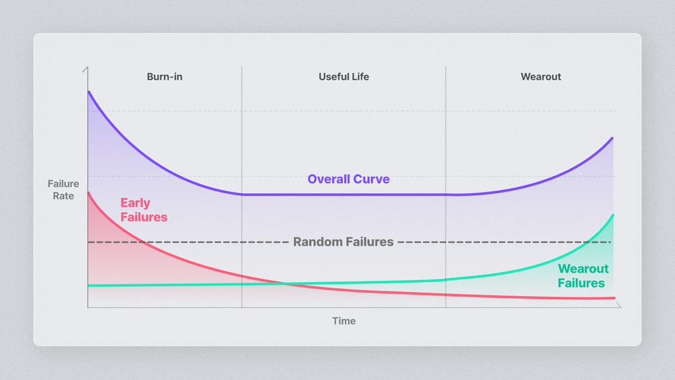Screen dimensions: 675x380
Task: Select the Useful Life phase heading
Action: click(x=344, y=77)
